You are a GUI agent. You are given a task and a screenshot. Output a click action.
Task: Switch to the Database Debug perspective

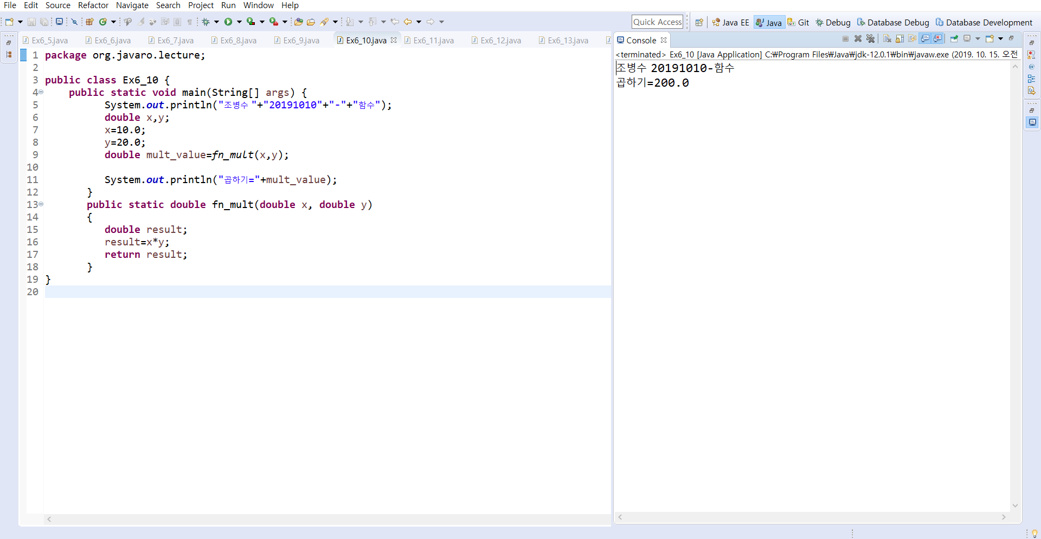[x=893, y=22]
